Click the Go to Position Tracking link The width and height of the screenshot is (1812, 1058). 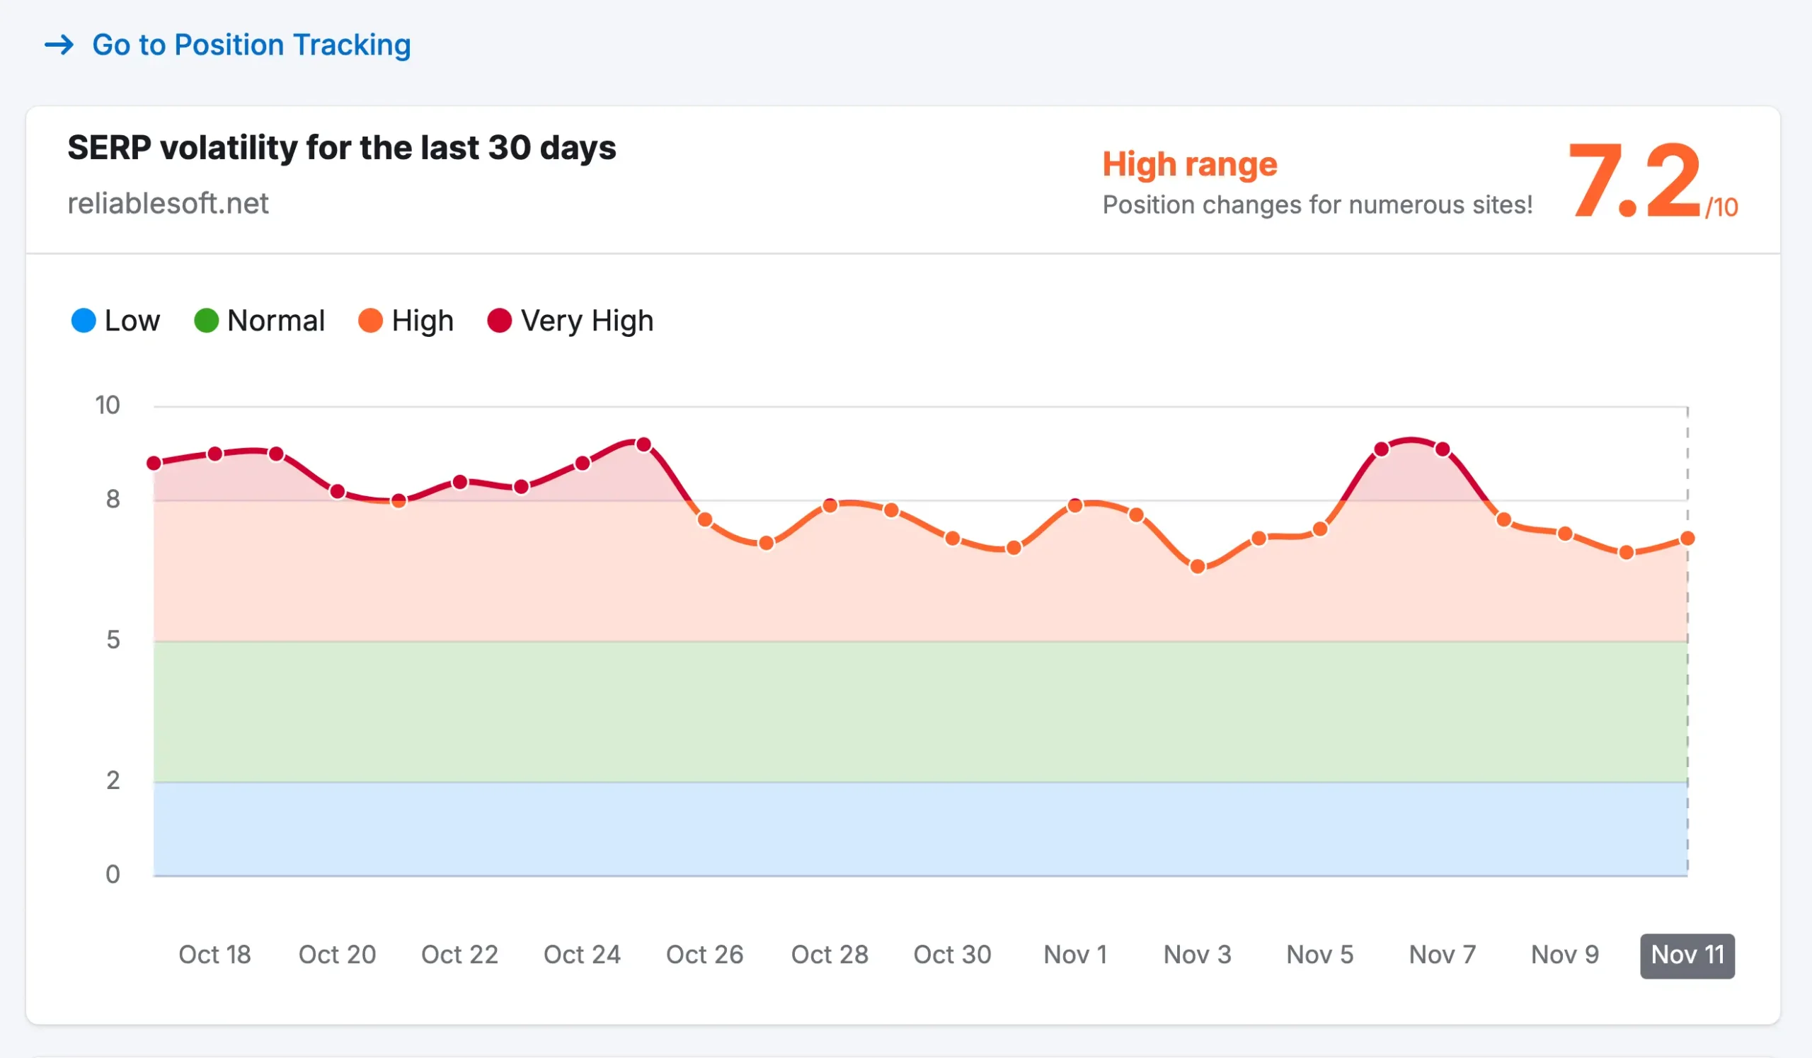point(251,45)
